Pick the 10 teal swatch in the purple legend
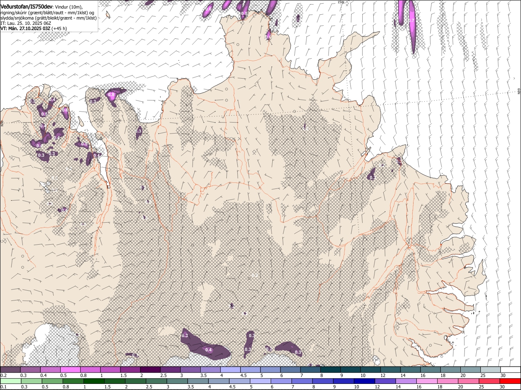Image resolution: width=521 pixels, height=390 pixels. (x=370, y=370)
